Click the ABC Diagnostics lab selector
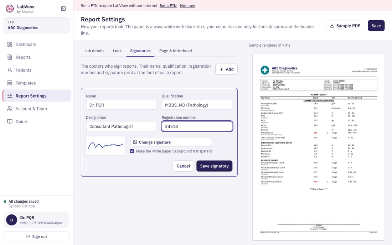The height and width of the screenshot is (245, 392). click(x=36, y=25)
